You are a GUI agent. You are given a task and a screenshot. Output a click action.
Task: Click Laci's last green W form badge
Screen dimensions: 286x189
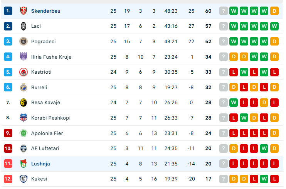pos(274,26)
